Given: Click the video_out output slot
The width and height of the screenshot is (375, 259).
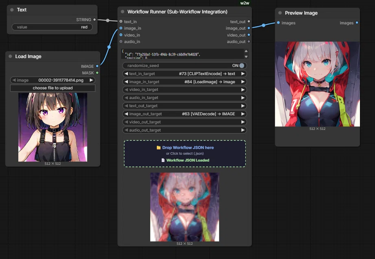Looking at the screenshot, I should tap(249, 35).
